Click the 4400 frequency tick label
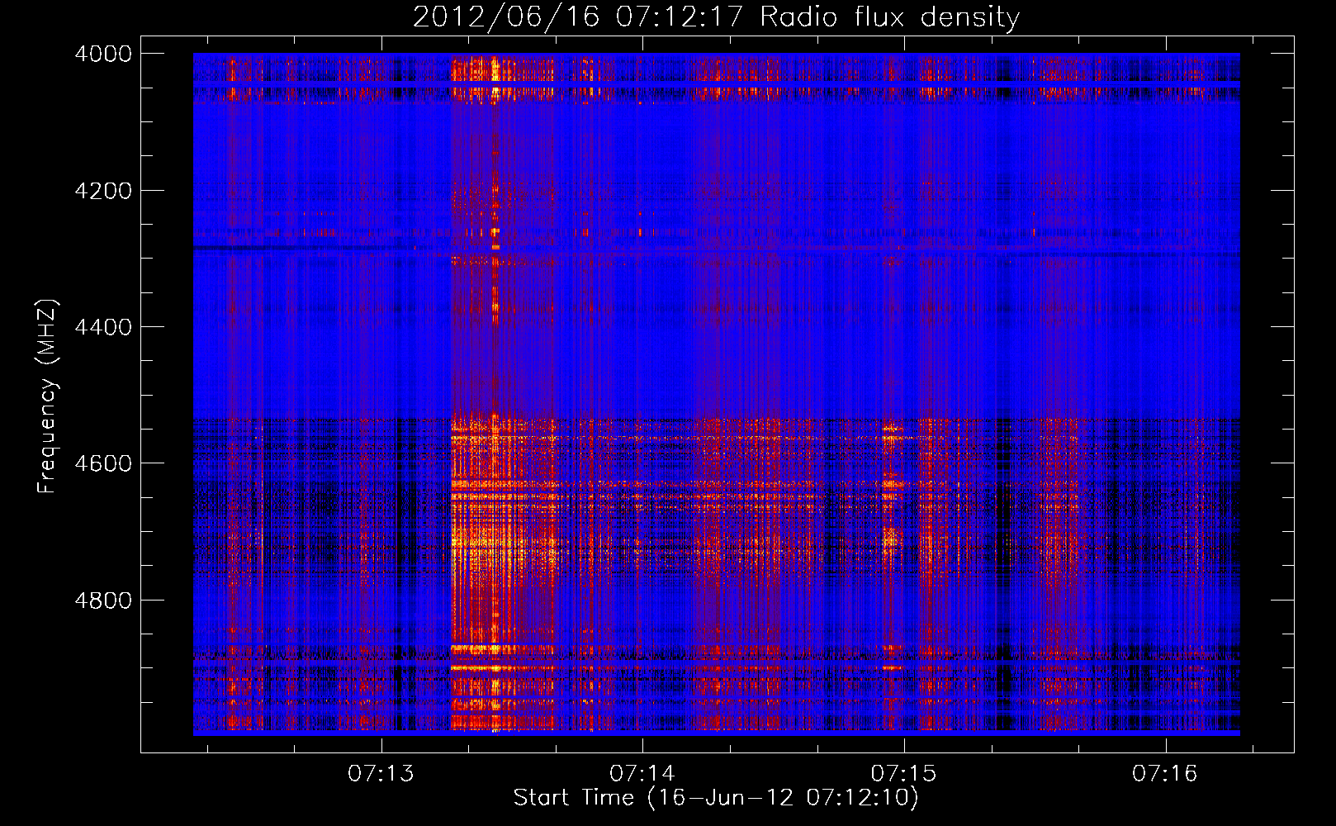This screenshot has width=1336, height=826. 103,327
